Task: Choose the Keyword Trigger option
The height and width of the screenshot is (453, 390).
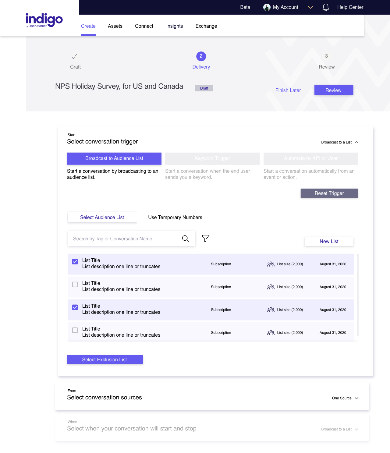Action: [x=212, y=158]
